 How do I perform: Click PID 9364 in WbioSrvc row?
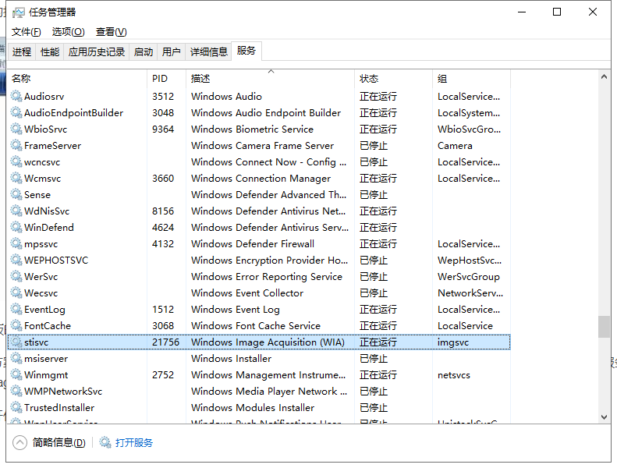[x=163, y=129]
